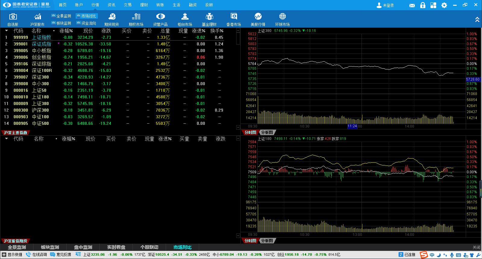This screenshot has width=482, height=259.
Task: Open 基金理财 fund icon
Action: [209, 17]
